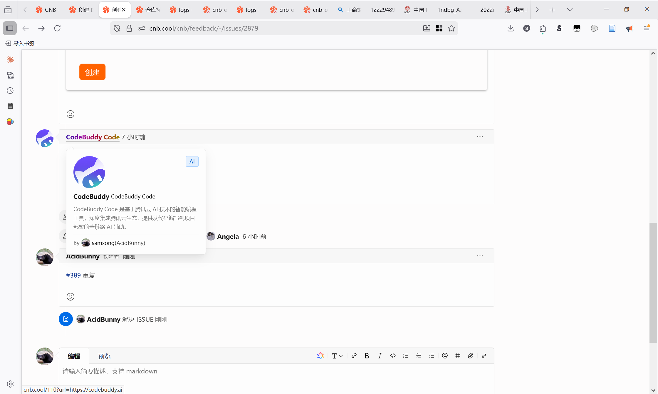Expand the editor to fullscreen
Screen dimensions: 658x394
pos(484,356)
